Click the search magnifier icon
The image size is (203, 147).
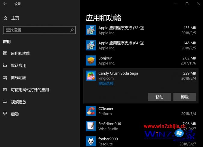(72, 30)
